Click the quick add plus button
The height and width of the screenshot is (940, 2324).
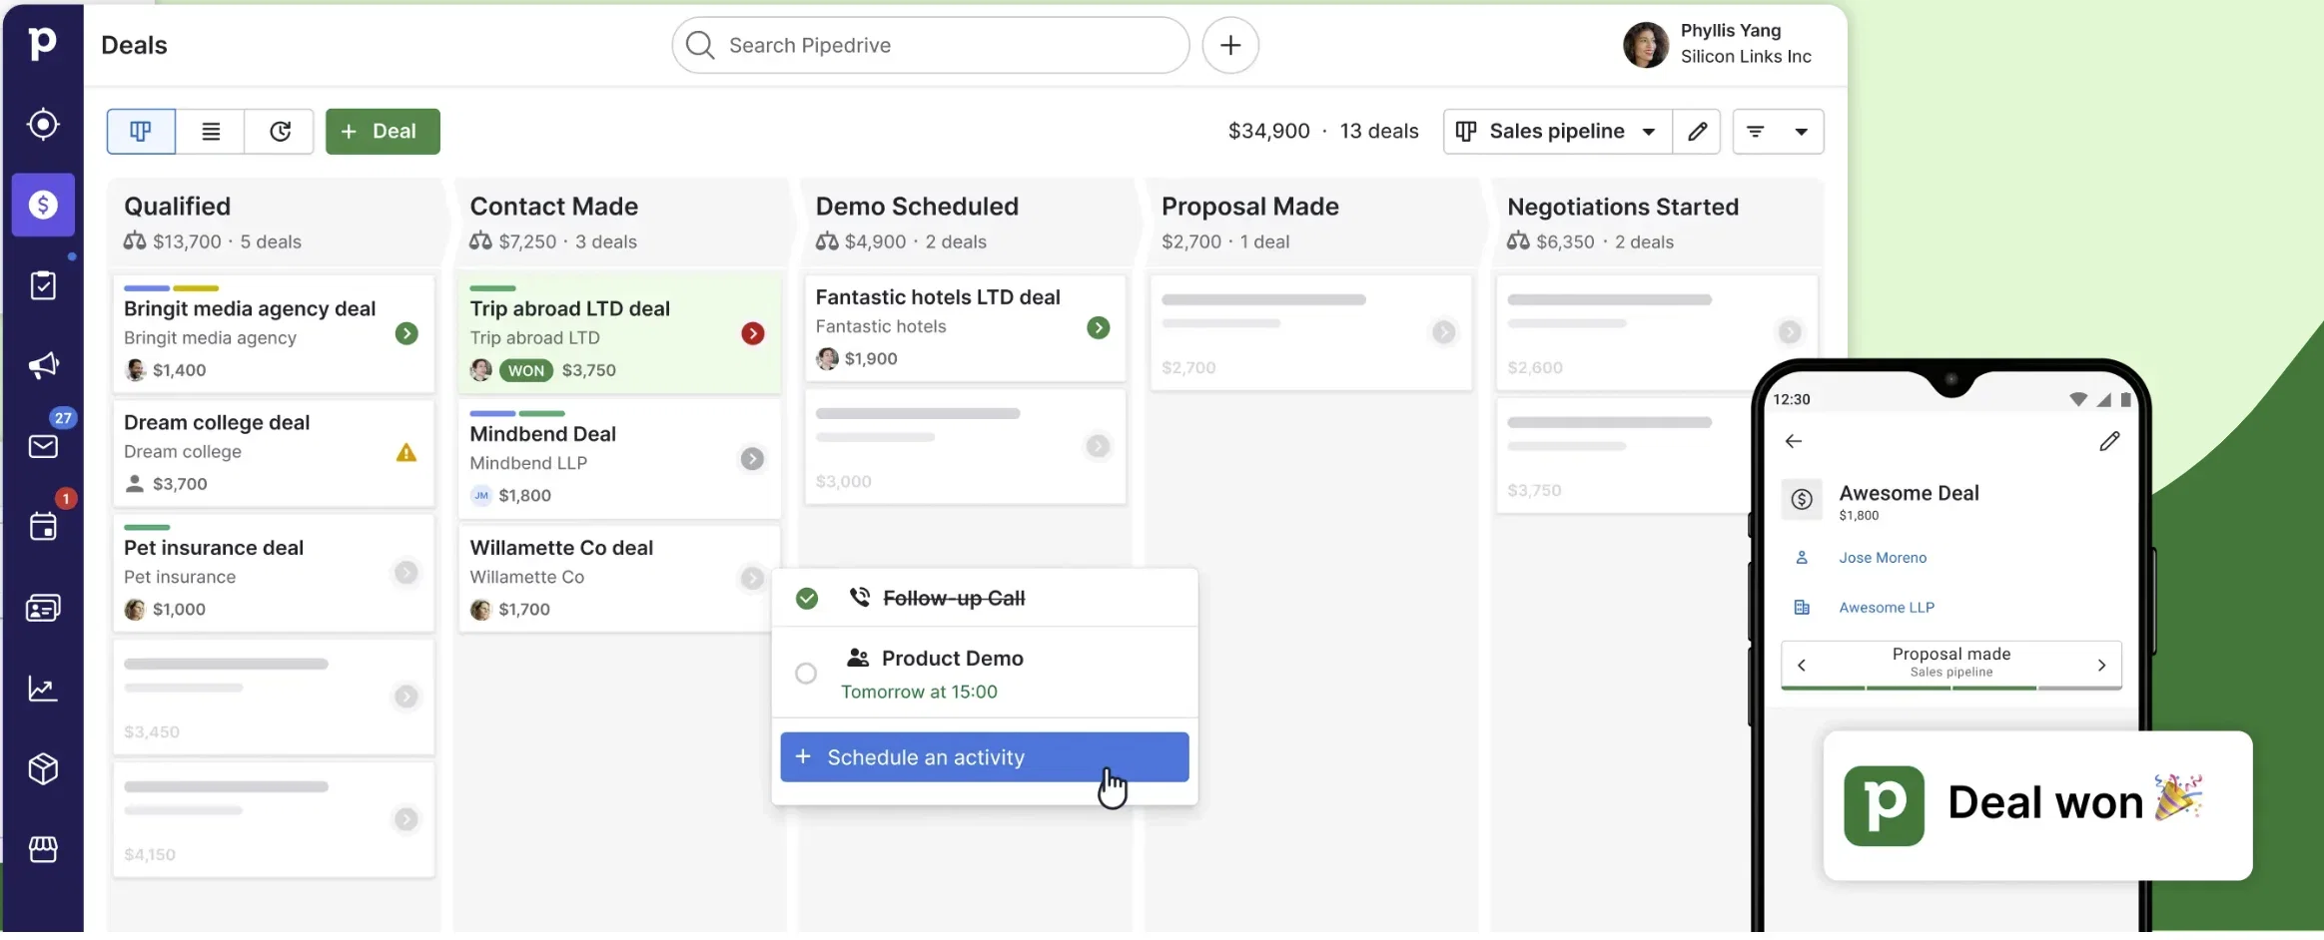pyautogui.click(x=1230, y=45)
